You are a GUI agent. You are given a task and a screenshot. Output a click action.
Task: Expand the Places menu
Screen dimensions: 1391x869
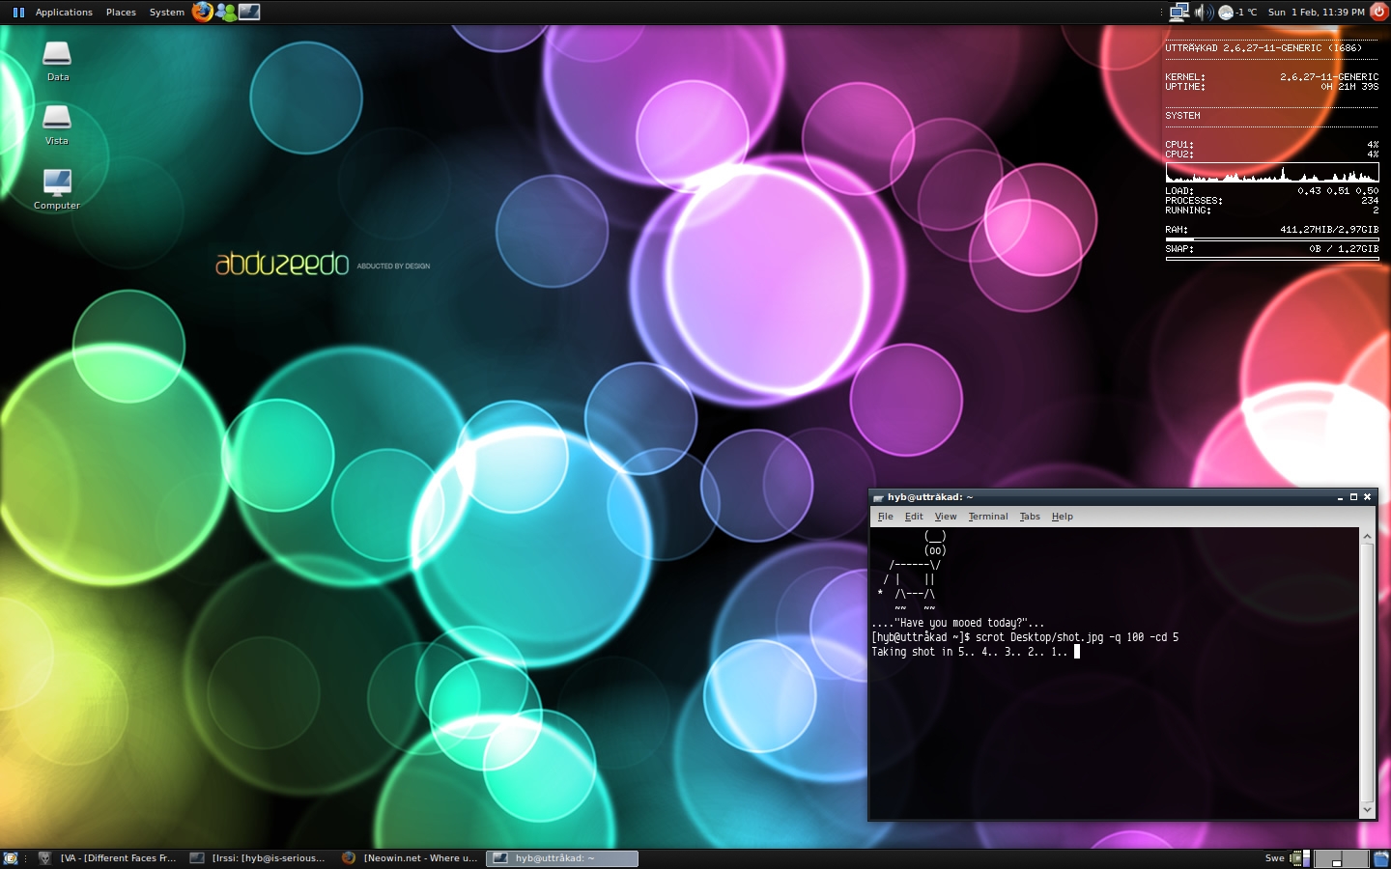coord(121,12)
